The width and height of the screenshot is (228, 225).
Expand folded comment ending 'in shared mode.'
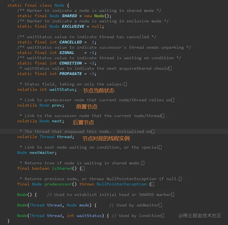[143, 163]
